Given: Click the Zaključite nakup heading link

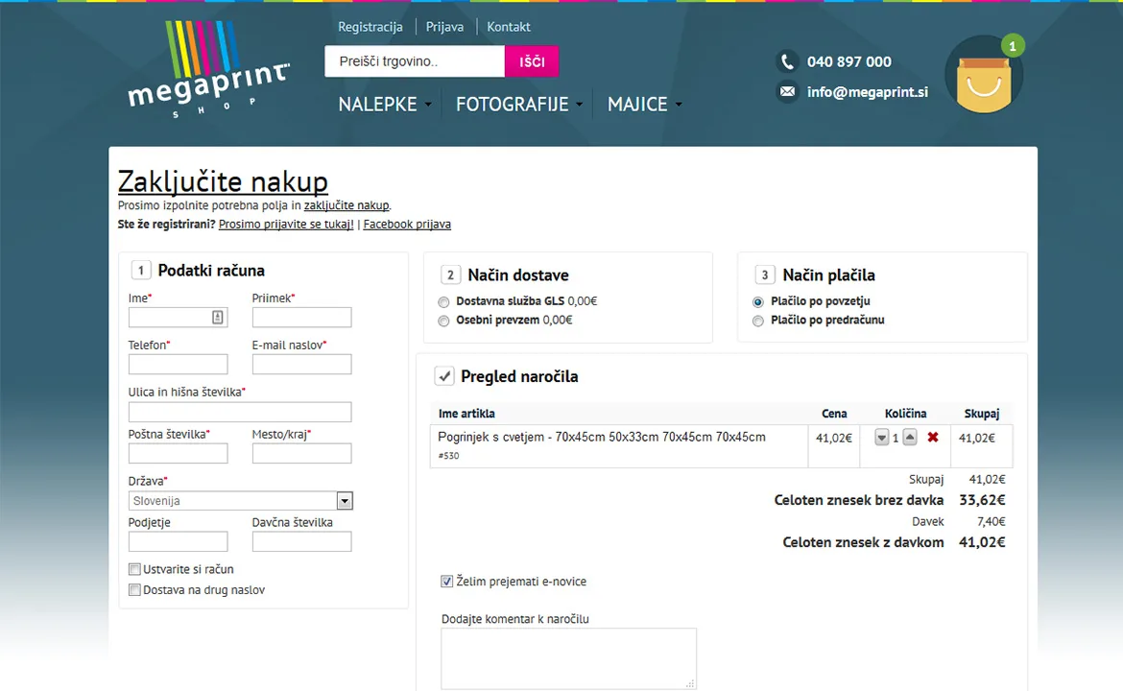Looking at the screenshot, I should pos(223,182).
